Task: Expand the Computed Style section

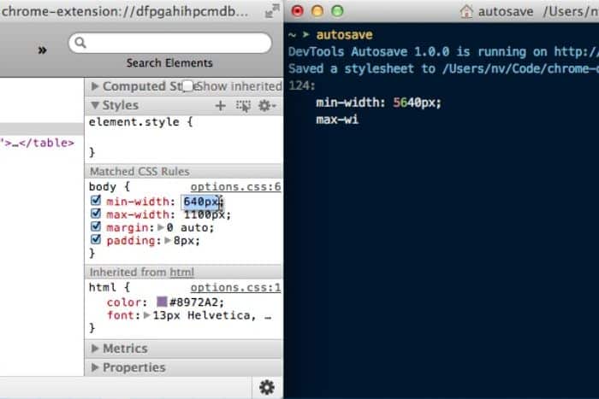Action: pos(95,86)
